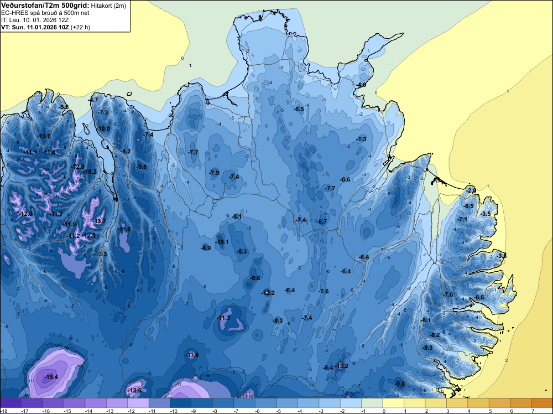Click the legend swatch between -6 and -5
Screen dimensions: 553x414
click(x=266, y=403)
